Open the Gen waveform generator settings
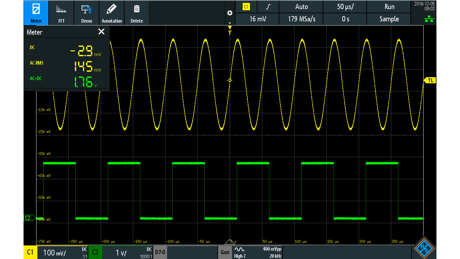This screenshot has height=259, width=460. coord(225,252)
